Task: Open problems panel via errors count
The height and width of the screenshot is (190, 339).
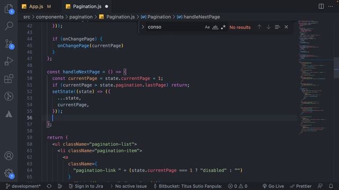Action: click(x=238, y=186)
